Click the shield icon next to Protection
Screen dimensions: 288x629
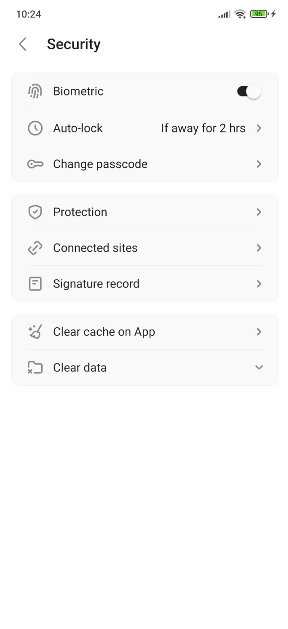tap(35, 212)
